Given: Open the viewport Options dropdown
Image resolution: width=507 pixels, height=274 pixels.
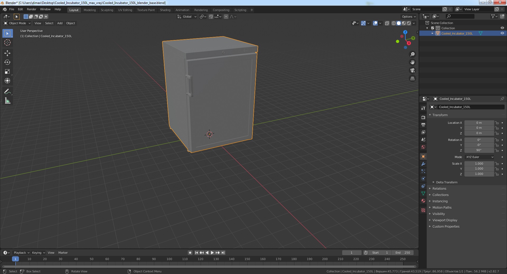Looking at the screenshot, I should coord(409,17).
